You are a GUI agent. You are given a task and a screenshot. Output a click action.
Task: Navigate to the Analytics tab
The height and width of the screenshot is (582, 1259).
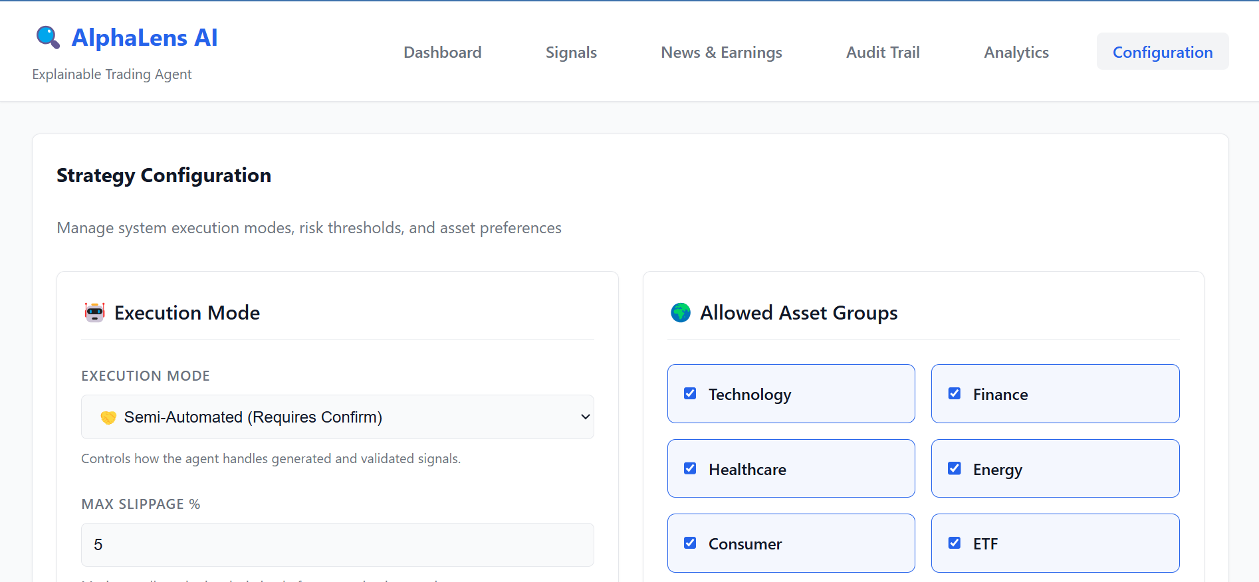[x=1016, y=52]
